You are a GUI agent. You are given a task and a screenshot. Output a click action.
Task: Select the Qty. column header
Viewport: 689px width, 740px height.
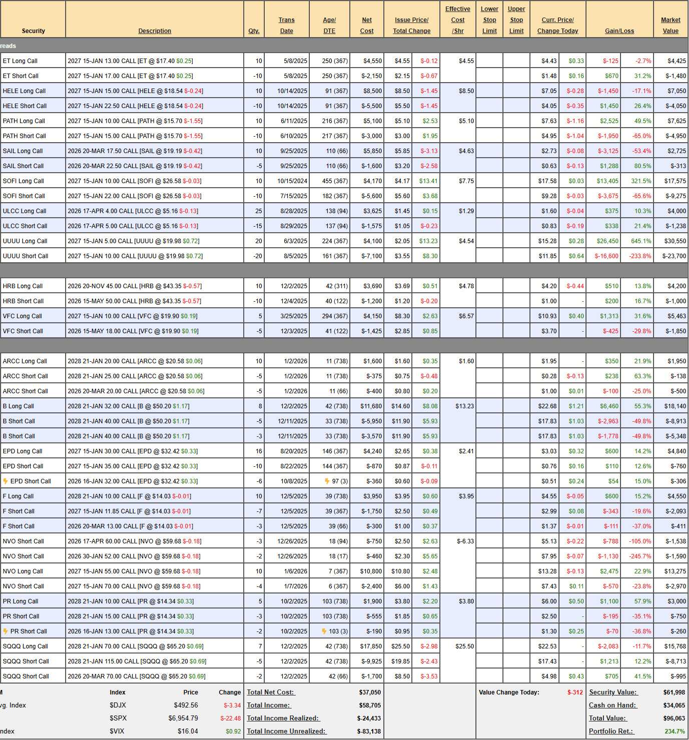point(254,31)
